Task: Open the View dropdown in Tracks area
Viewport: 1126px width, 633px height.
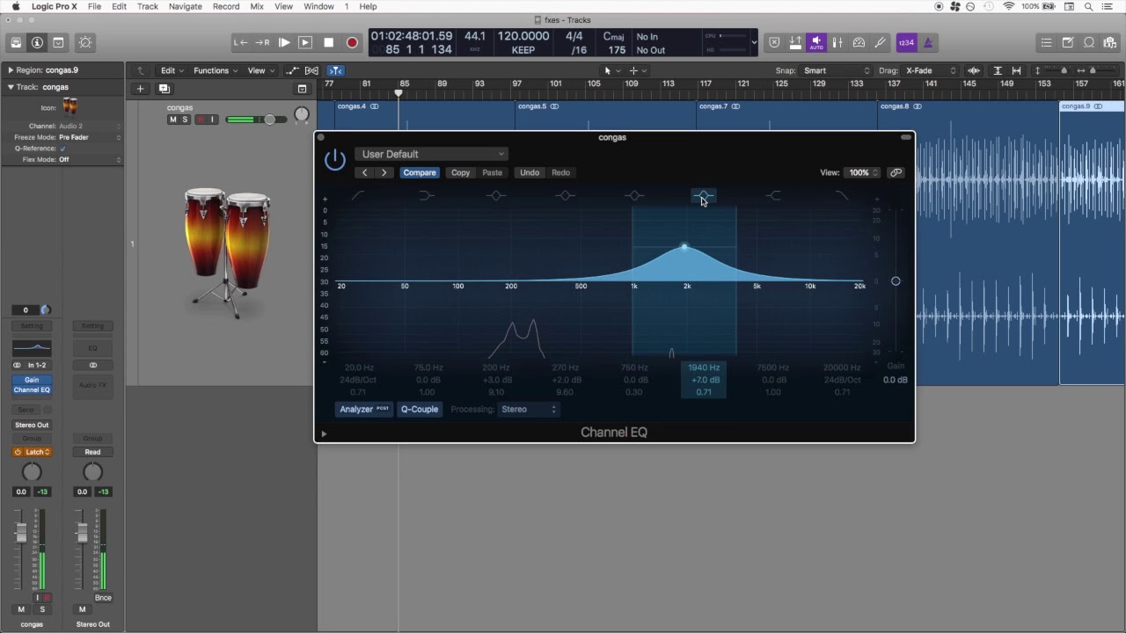Action: click(x=260, y=70)
